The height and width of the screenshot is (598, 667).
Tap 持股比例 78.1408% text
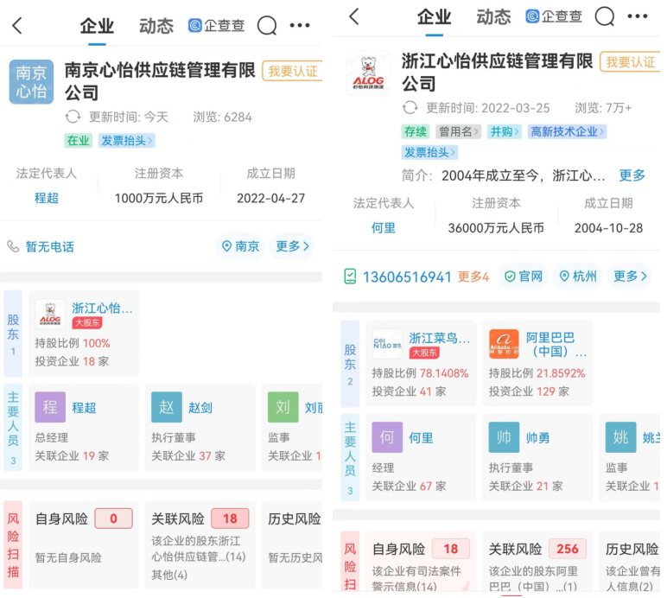[x=420, y=373]
